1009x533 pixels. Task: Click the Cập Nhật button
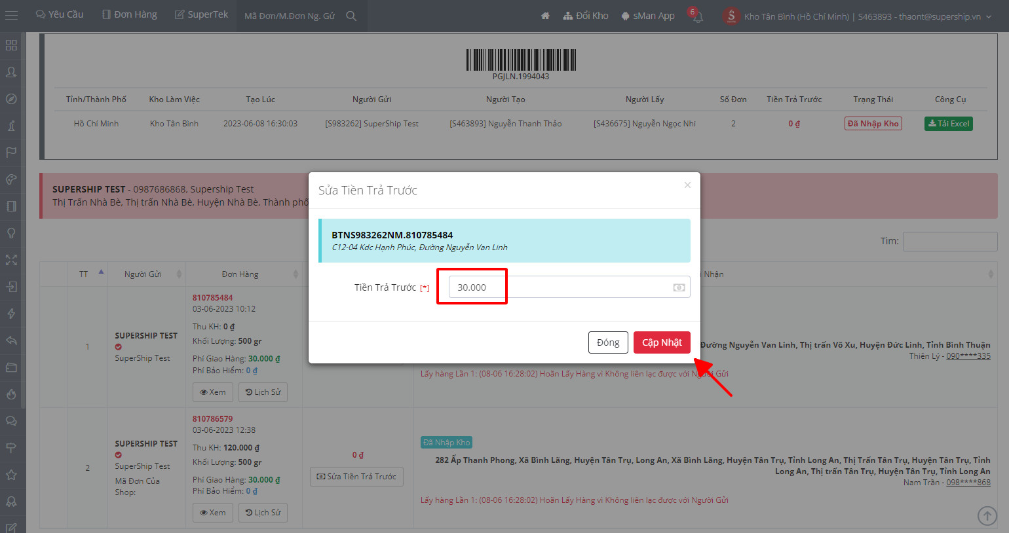662,342
